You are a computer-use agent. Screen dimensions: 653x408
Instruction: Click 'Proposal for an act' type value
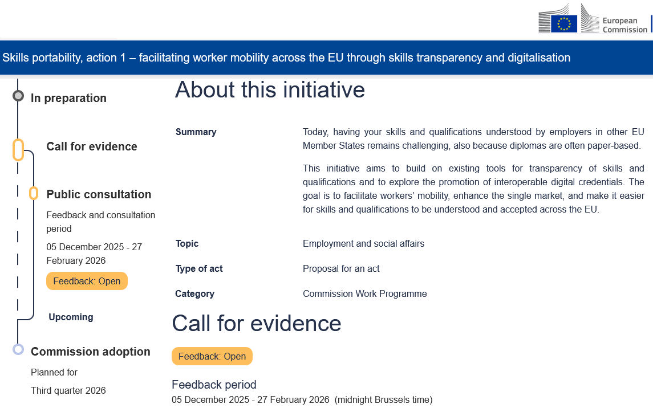pos(341,268)
